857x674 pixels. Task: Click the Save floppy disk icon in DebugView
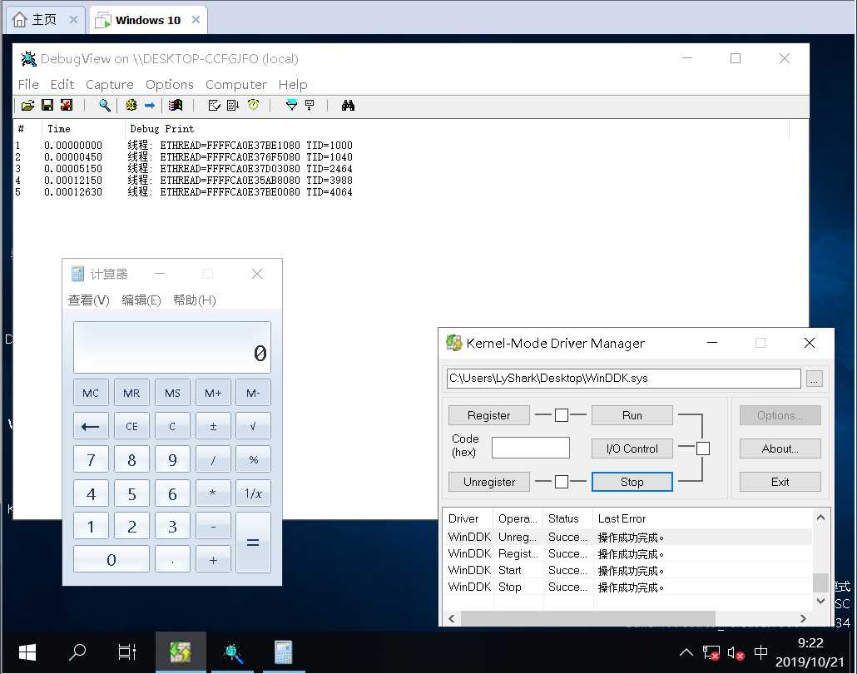(47, 106)
